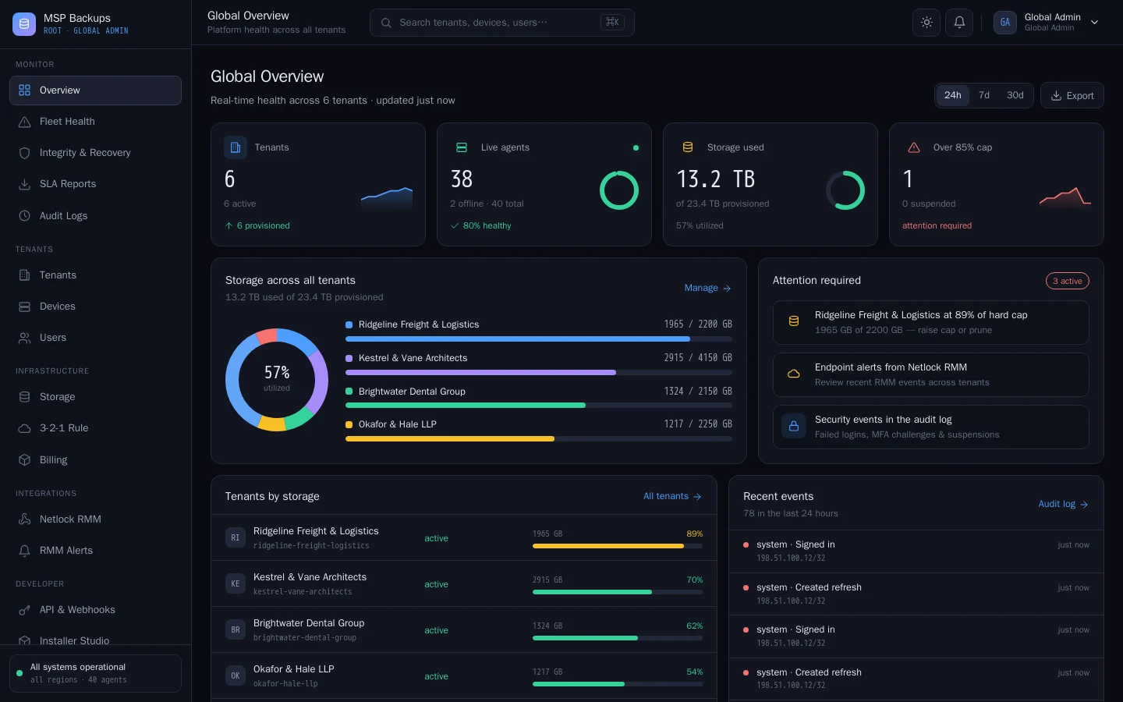Click the MSP Backups logo icon

pos(24,24)
